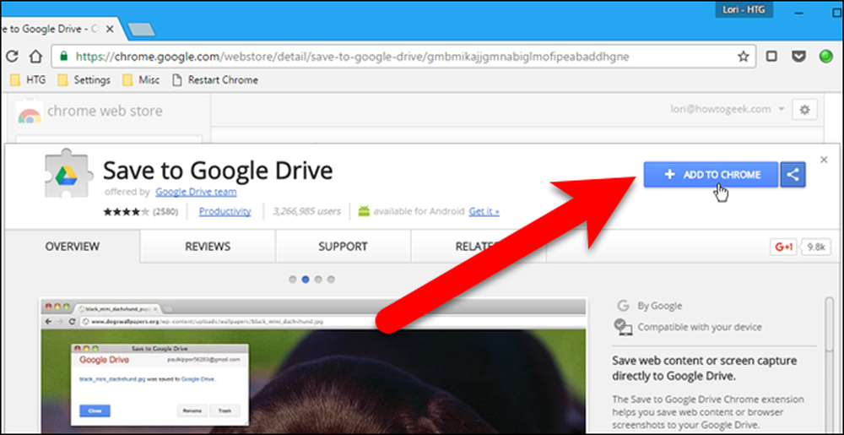Viewport: 844px width, 435px height.
Task: Click the address bar URL field
Action: (x=403, y=57)
